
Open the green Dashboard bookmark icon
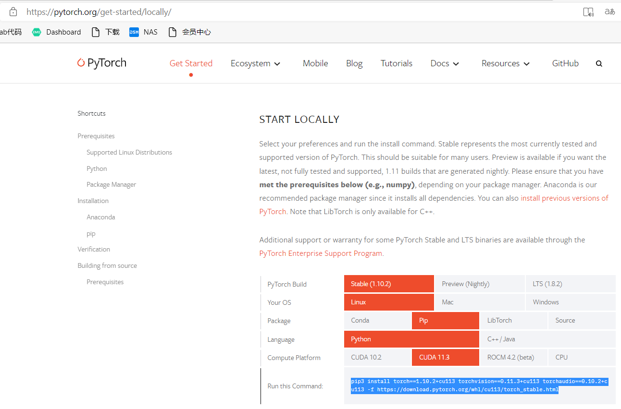(x=36, y=32)
